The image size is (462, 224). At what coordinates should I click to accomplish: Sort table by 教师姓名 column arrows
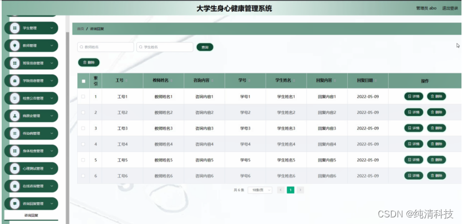click(171, 81)
